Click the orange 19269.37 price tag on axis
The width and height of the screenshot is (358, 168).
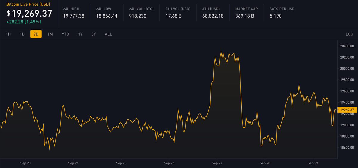[x=347, y=110]
